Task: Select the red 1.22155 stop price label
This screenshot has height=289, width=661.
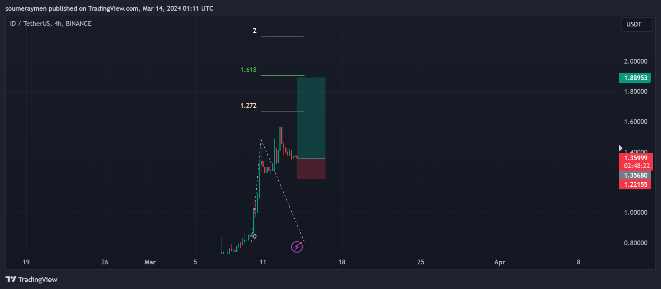Action: (x=635, y=185)
